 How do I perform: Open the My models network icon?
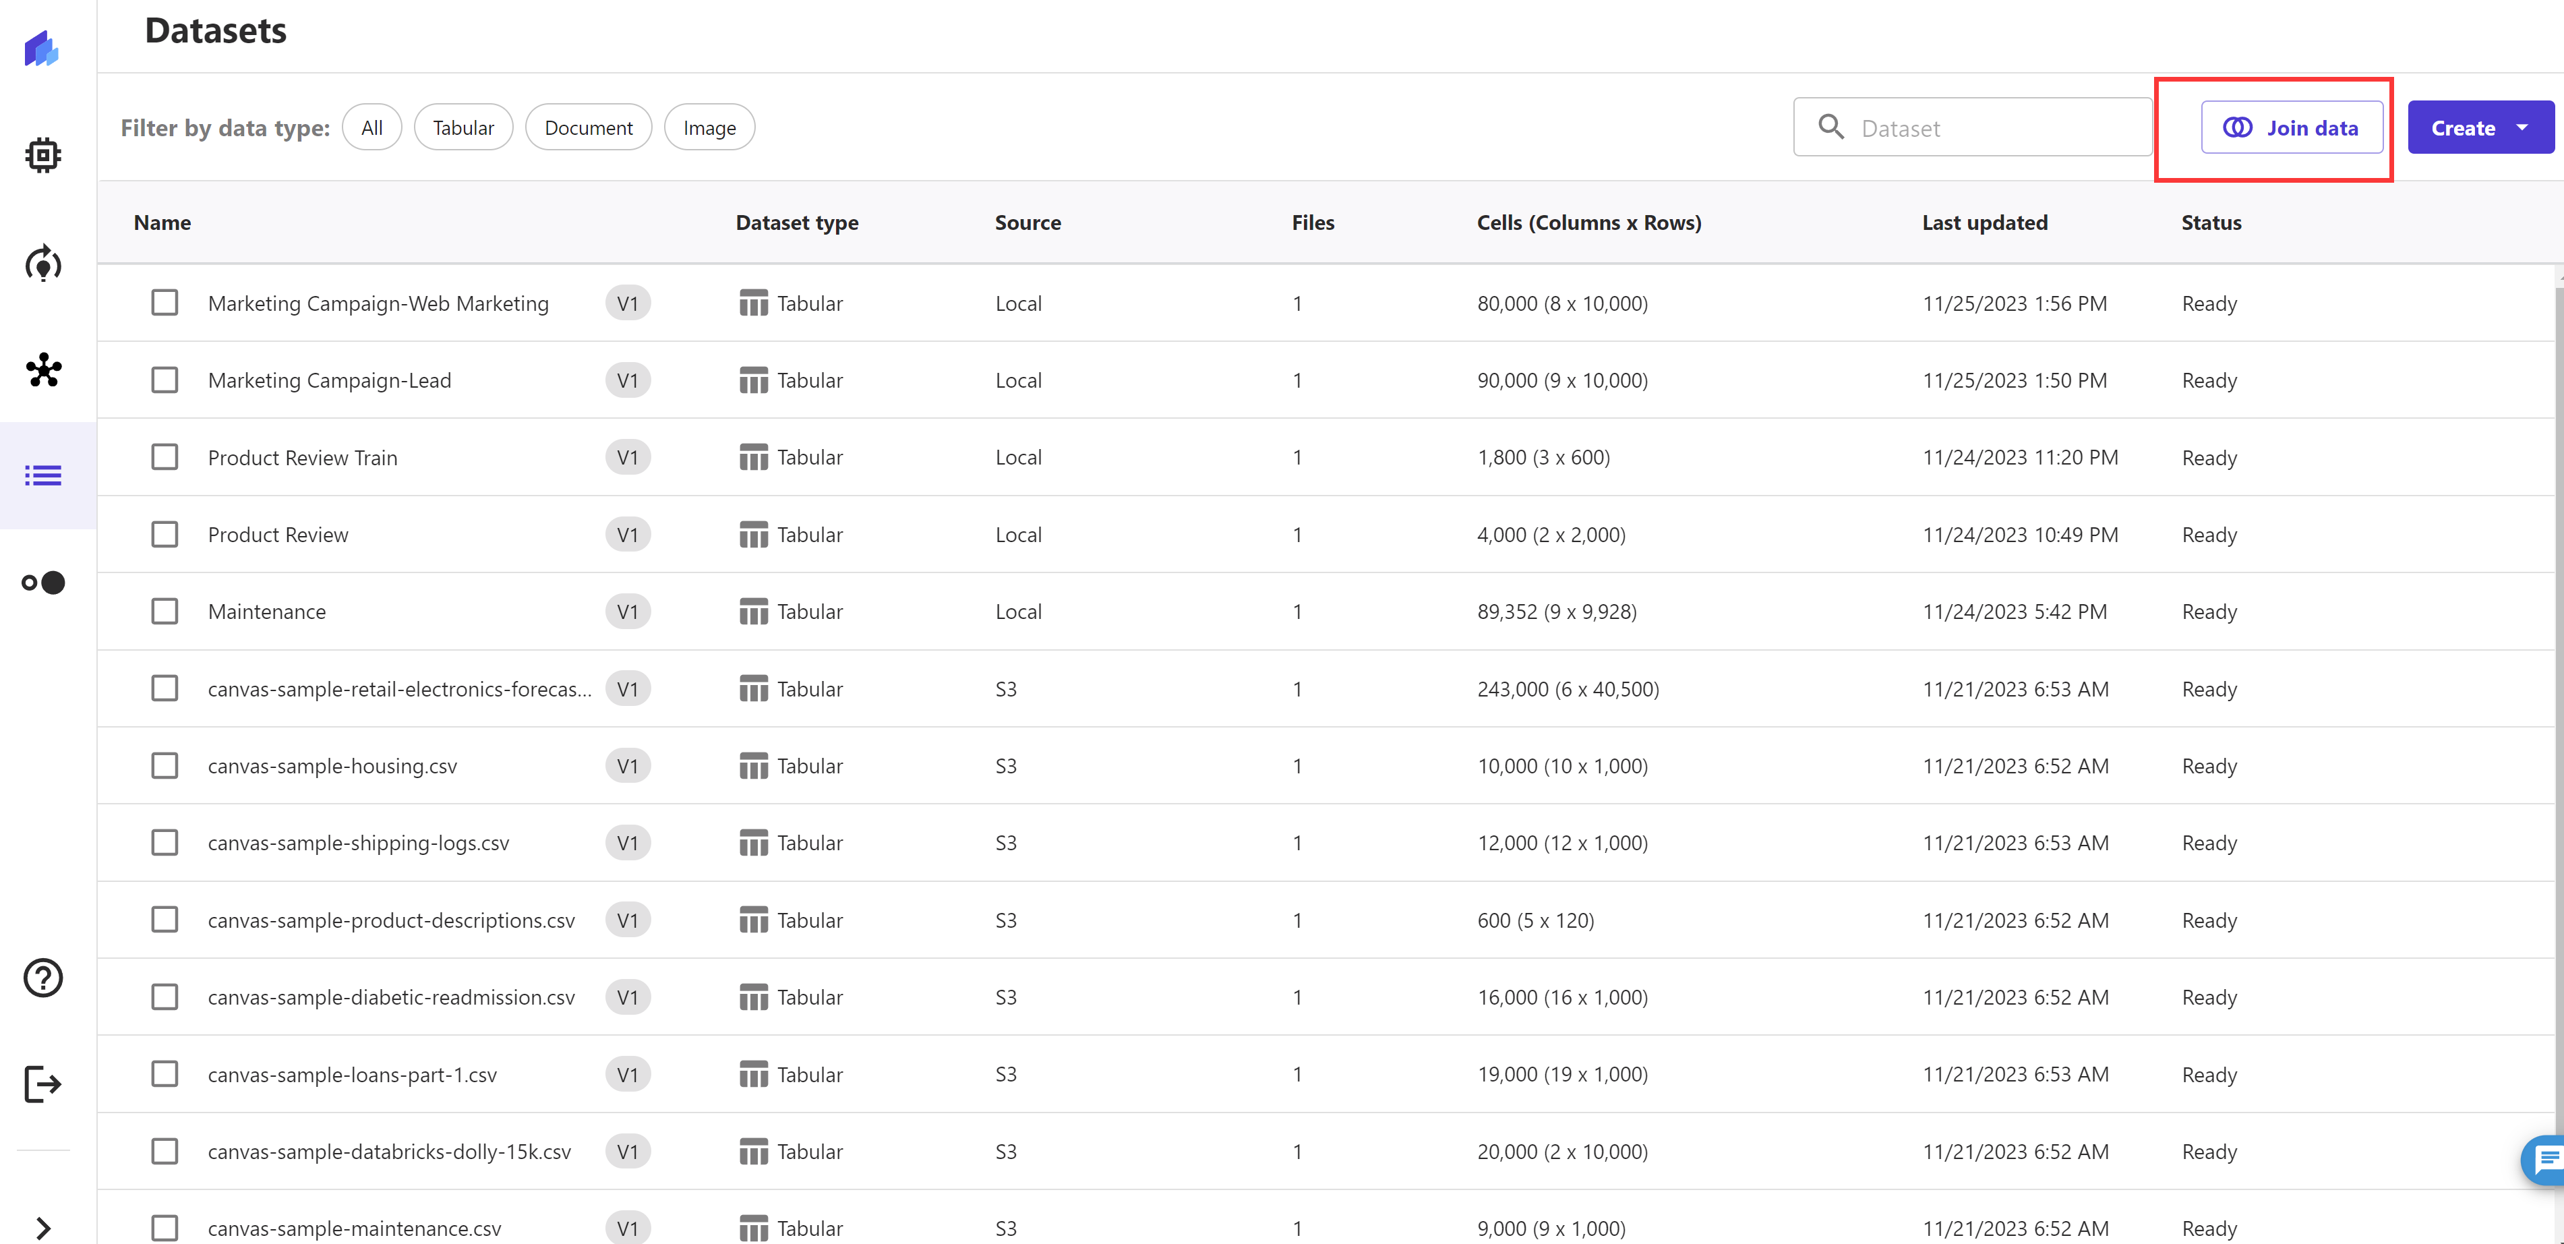[44, 370]
